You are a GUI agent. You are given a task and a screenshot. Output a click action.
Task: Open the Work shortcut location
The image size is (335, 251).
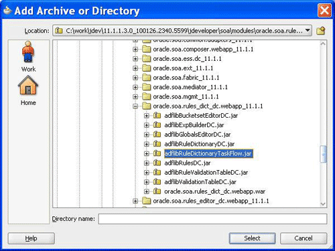coord(28,56)
